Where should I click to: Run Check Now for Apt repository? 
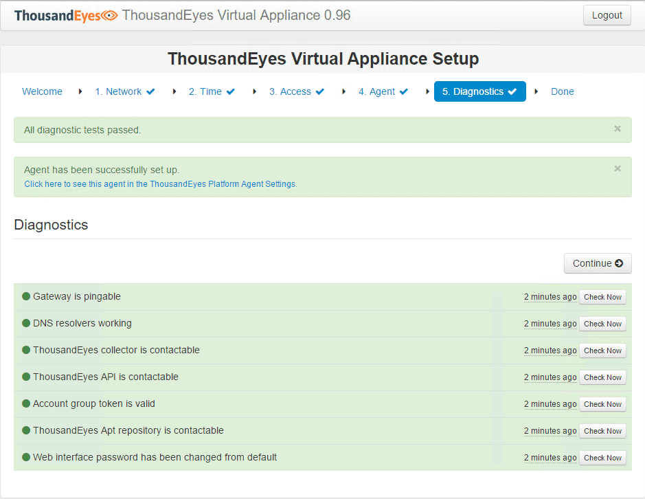[602, 431]
